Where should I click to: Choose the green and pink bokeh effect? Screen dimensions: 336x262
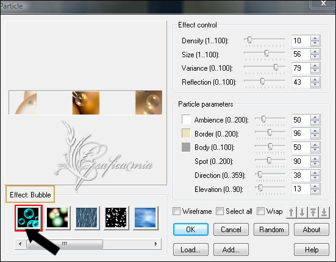[x=57, y=218]
